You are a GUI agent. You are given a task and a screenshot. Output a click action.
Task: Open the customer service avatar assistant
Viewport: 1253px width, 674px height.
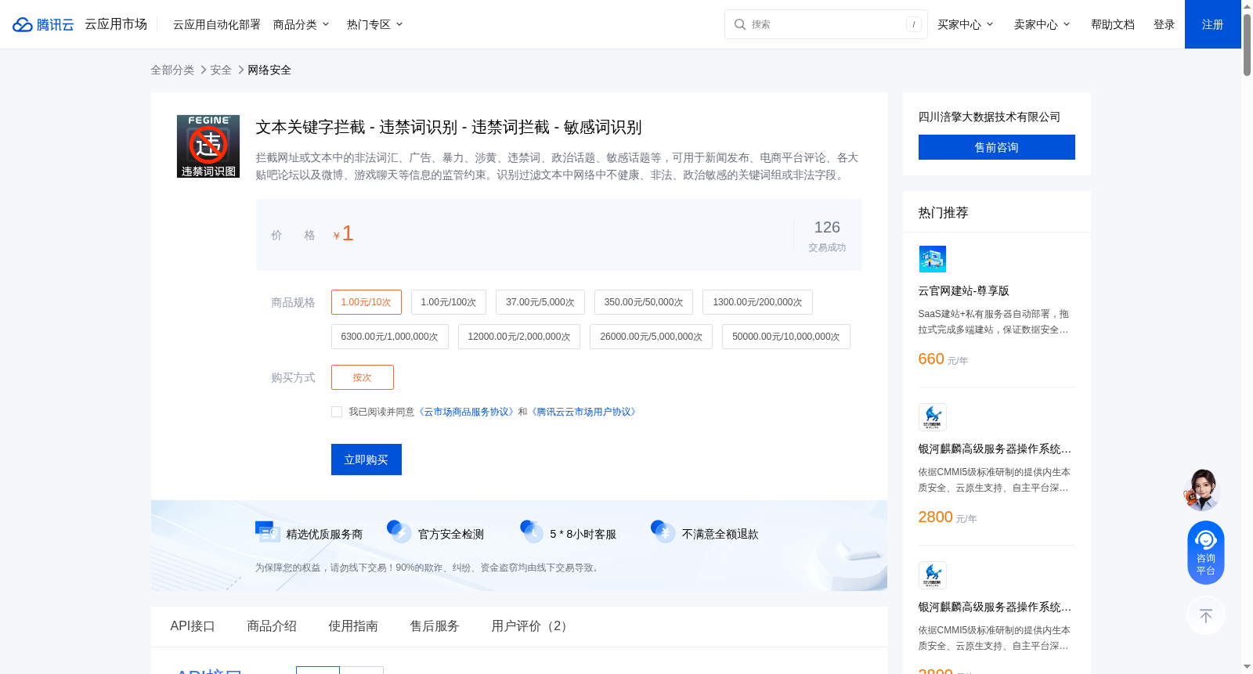click(1202, 490)
